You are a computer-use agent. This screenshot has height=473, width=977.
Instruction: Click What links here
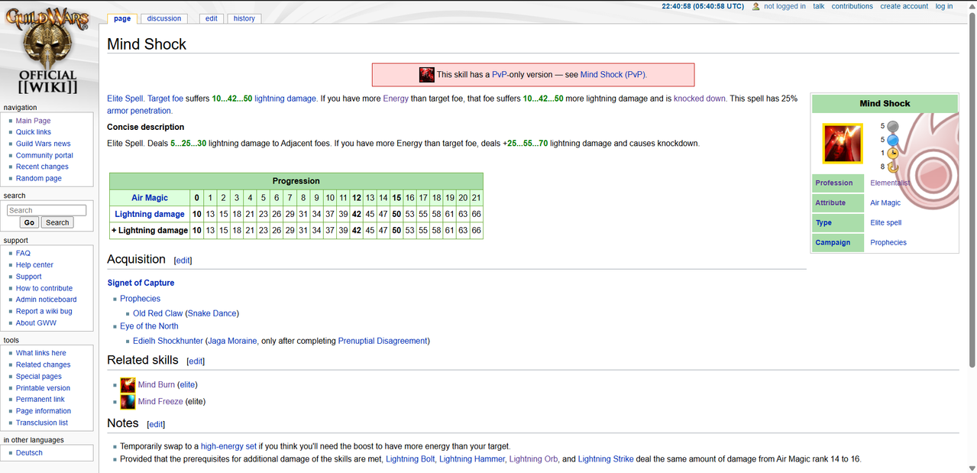40,353
